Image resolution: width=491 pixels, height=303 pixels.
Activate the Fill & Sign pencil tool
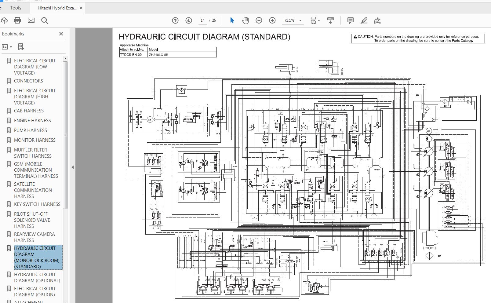coord(364,20)
